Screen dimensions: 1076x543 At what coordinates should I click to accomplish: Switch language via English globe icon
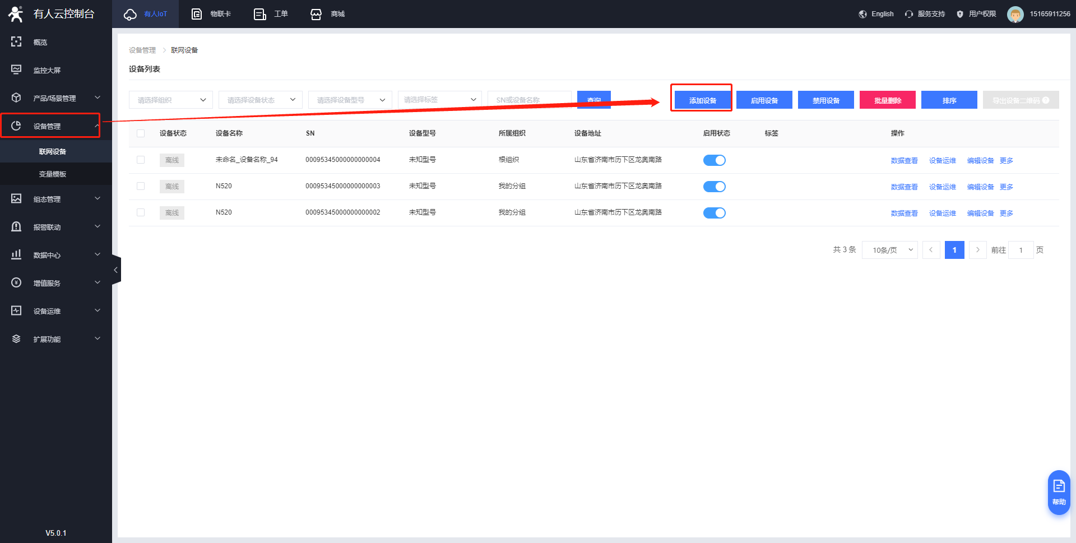pyautogui.click(x=863, y=14)
